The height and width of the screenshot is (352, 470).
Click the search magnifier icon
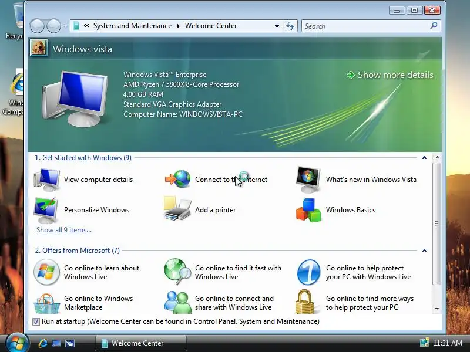click(434, 26)
